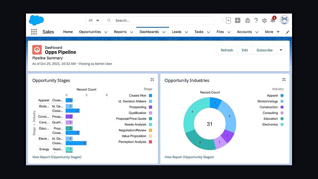Screen dimensions: 318x179
Task: Open View Report link under Opportunity Industries donut
Action: tap(189, 157)
